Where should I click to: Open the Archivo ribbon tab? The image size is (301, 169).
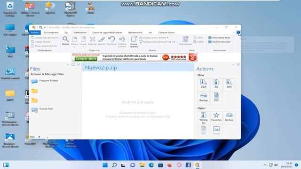35,32
